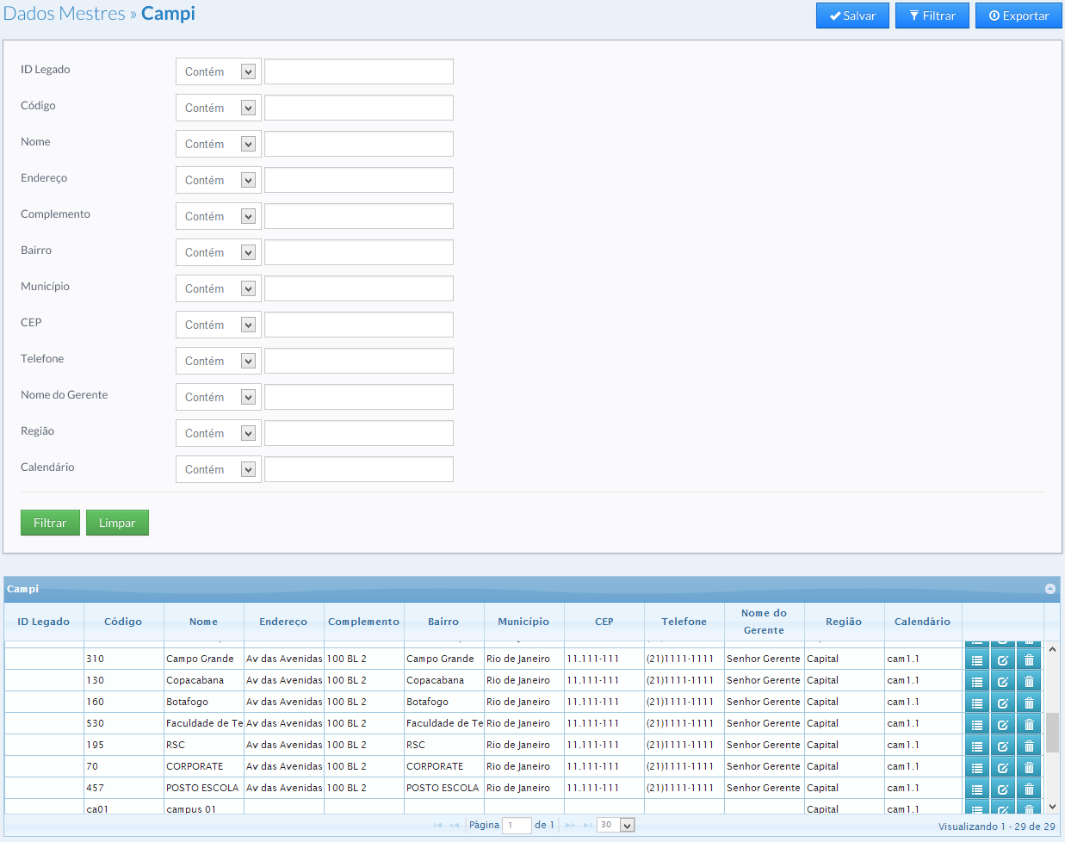Open the rows-per-page dropdown showing 30
Image resolution: width=1065 pixels, height=842 pixels.
click(x=616, y=825)
